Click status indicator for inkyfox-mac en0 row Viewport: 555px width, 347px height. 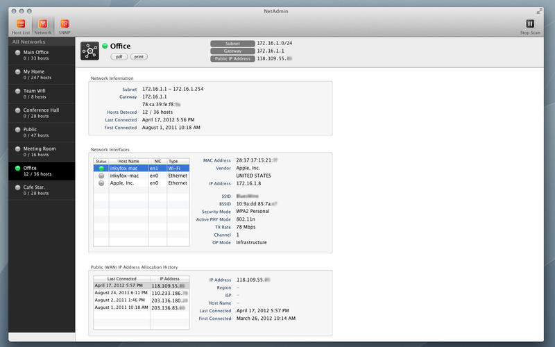101,176
